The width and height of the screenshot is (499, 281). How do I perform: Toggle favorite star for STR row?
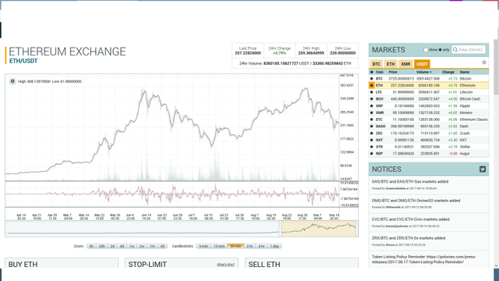pos(371,147)
